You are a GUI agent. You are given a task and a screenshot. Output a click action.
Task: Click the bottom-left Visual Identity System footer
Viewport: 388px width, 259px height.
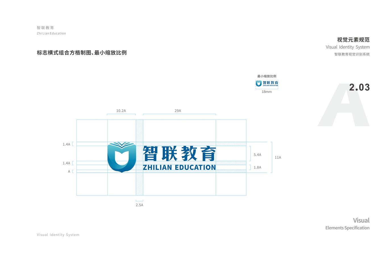pyautogui.click(x=58, y=235)
